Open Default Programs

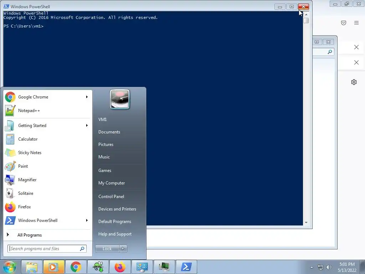tap(115, 222)
